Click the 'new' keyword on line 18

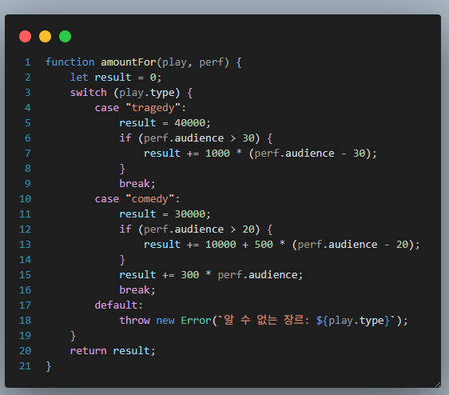165,321
